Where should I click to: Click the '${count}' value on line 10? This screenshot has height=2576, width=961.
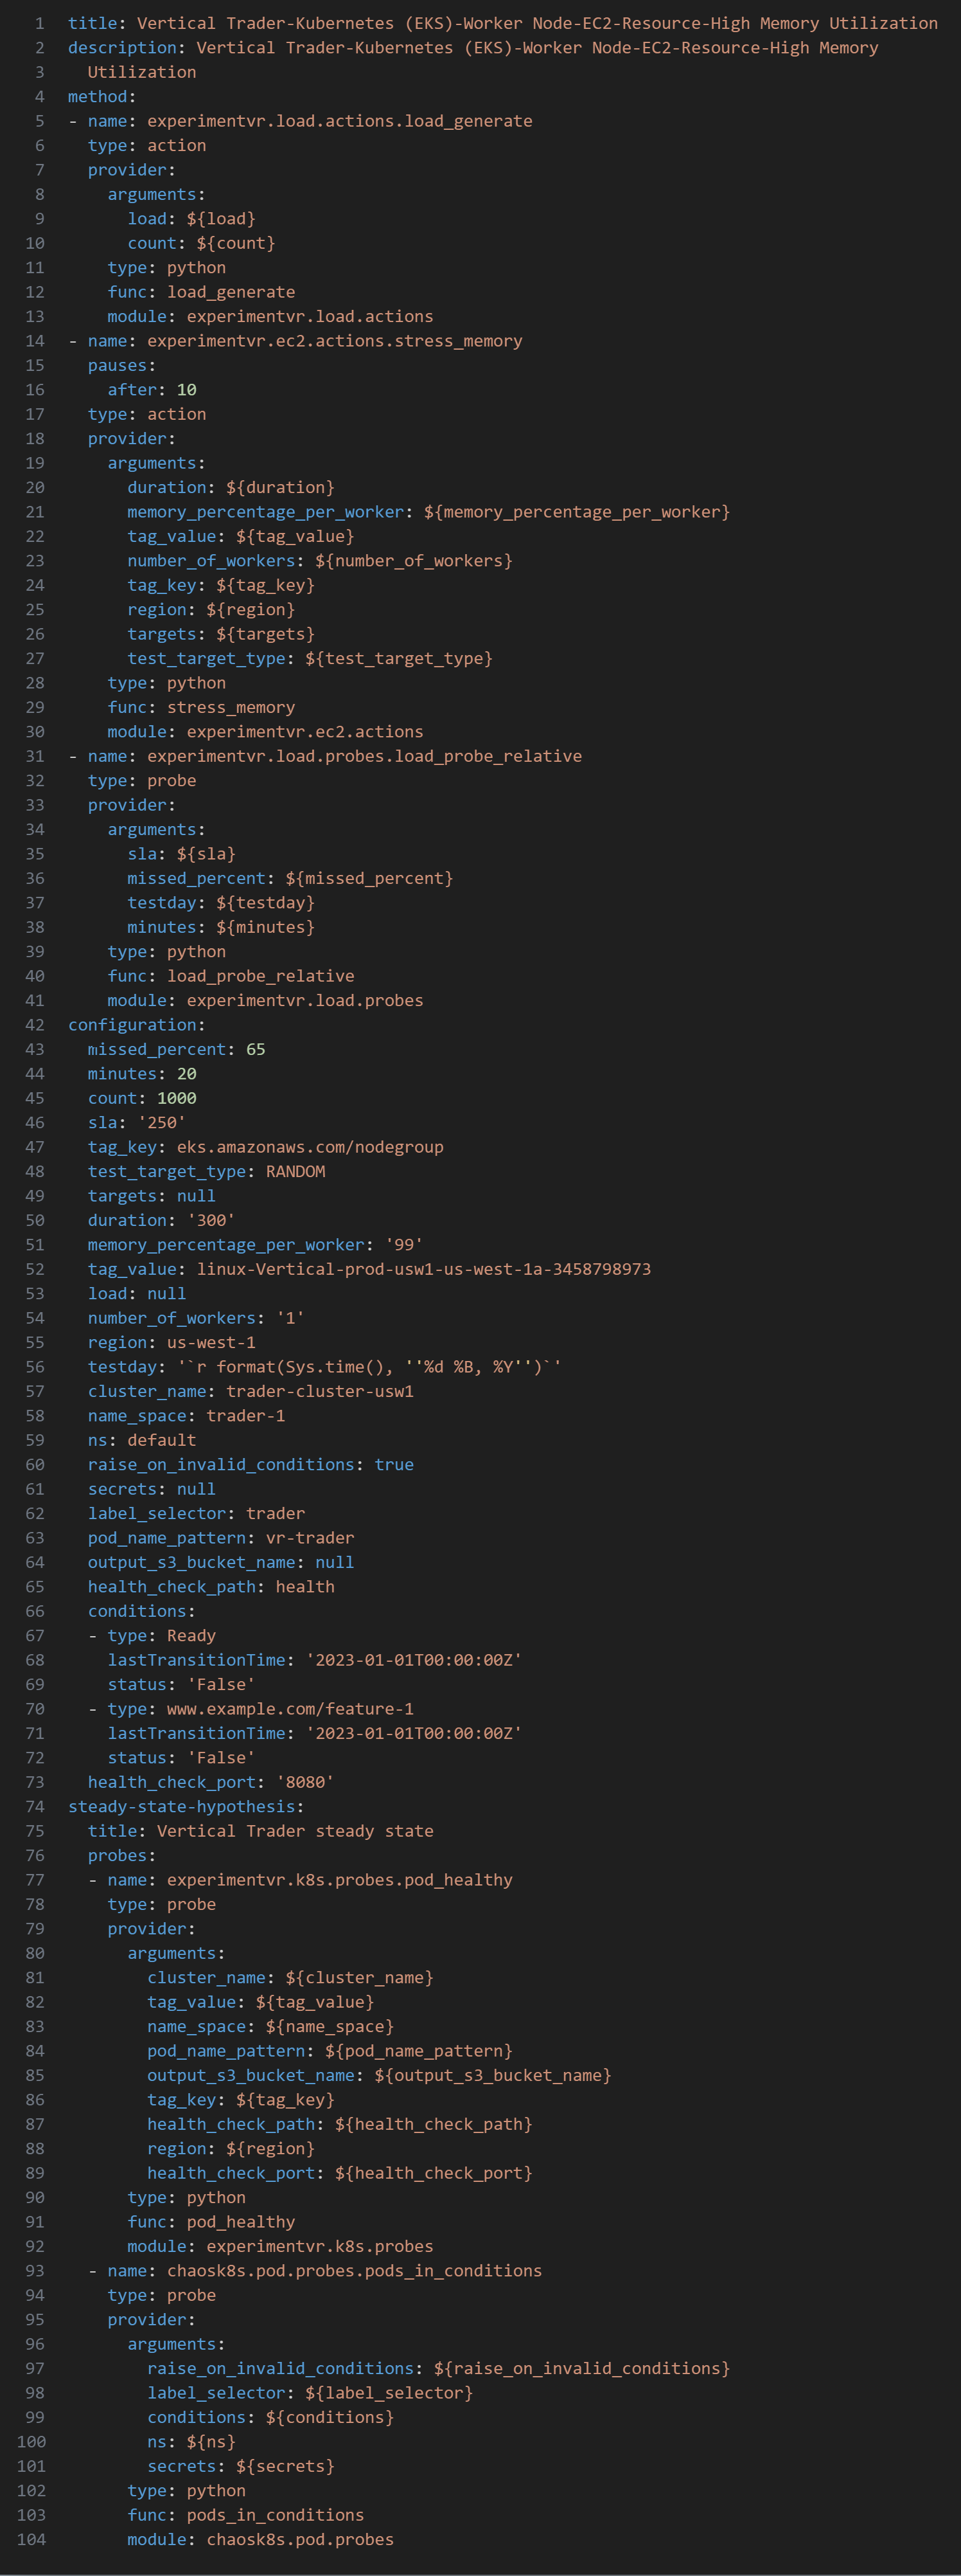[236, 243]
